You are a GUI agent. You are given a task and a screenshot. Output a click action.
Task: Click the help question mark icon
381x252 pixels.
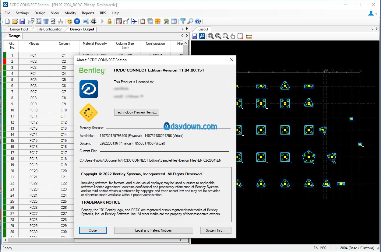[198, 21]
